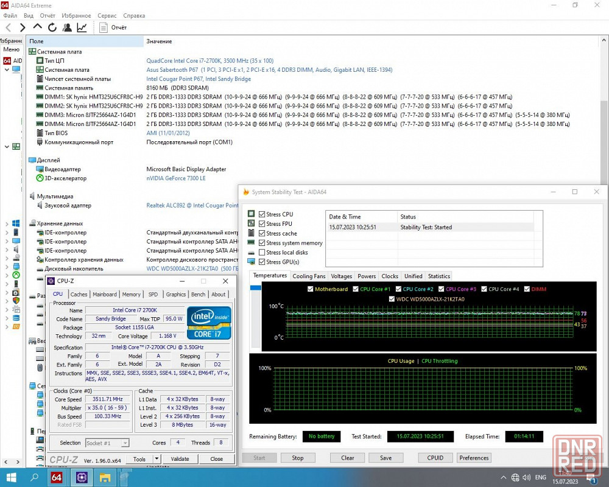
Task: Expand the Xbox DirectX tree node
Action: [x=7, y=275]
